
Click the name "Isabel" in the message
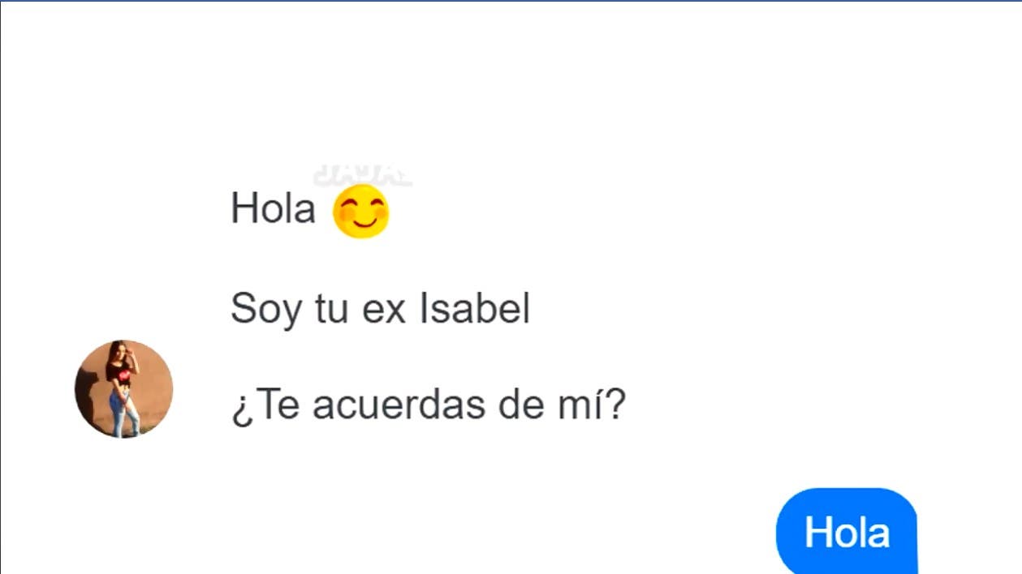coord(475,309)
